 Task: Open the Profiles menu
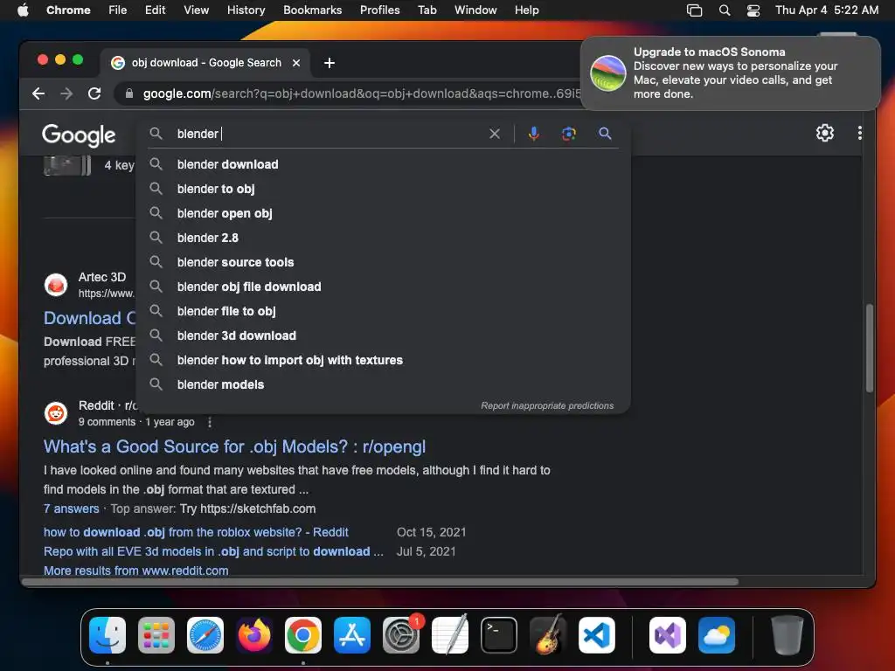379,10
